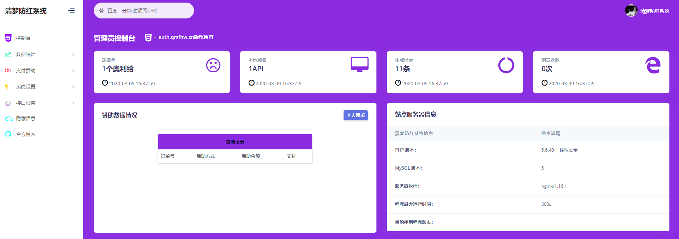
Task: Click the GitHub icon beside 官方博客
Action: (x=8, y=134)
